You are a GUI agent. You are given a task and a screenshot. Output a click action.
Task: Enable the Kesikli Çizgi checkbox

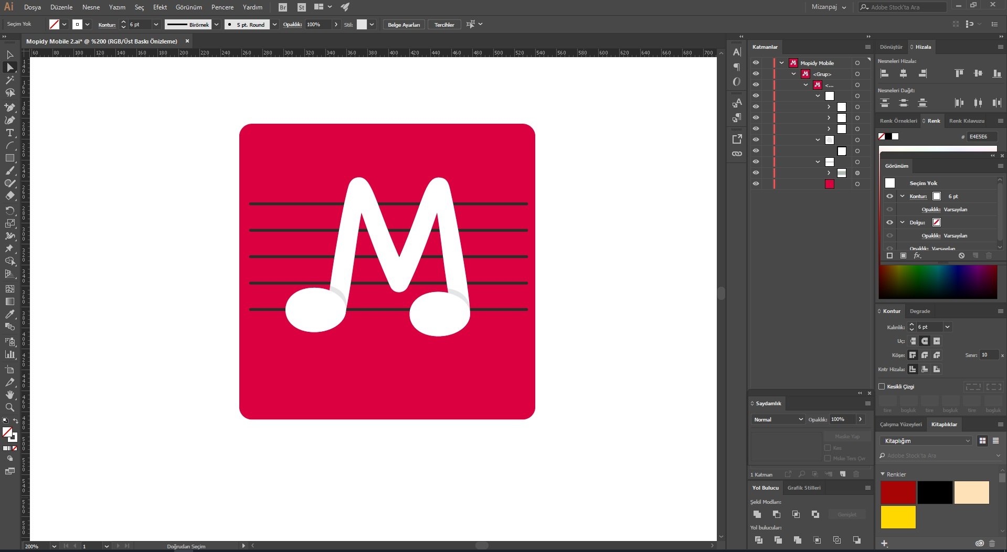click(x=882, y=386)
